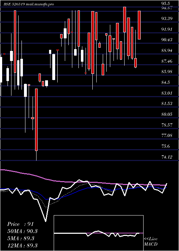Click the tall red candle bottoming near 75.6
The image size is (179, 251).
(36, 120)
